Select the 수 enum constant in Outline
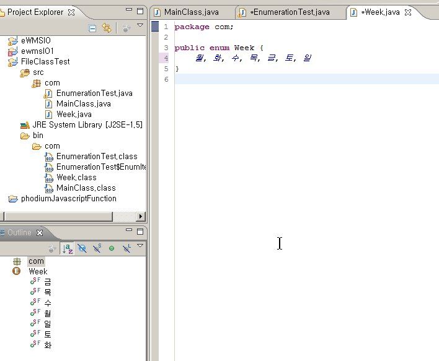439x361 pixels. tap(48, 303)
